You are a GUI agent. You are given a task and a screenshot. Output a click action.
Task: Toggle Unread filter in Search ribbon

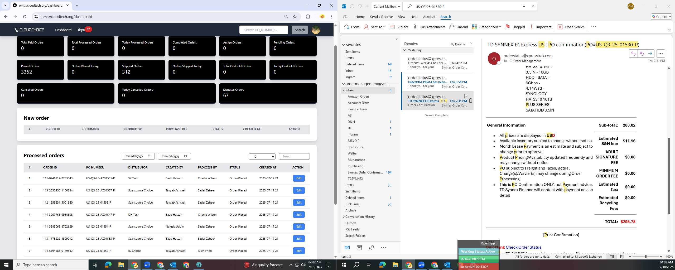click(459, 27)
